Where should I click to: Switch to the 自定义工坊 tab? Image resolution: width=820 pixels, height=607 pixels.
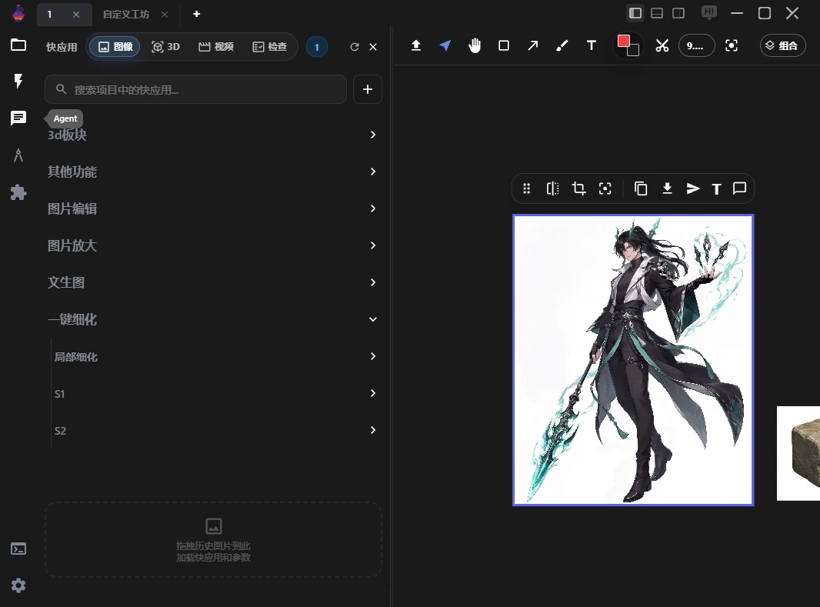(x=126, y=14)
